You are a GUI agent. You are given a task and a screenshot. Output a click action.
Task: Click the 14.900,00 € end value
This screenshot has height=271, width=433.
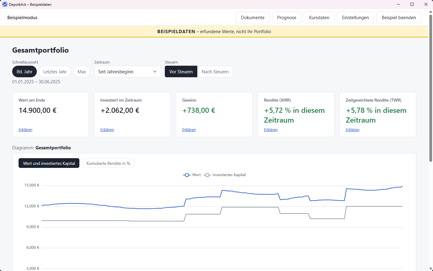tap(38, 110)
